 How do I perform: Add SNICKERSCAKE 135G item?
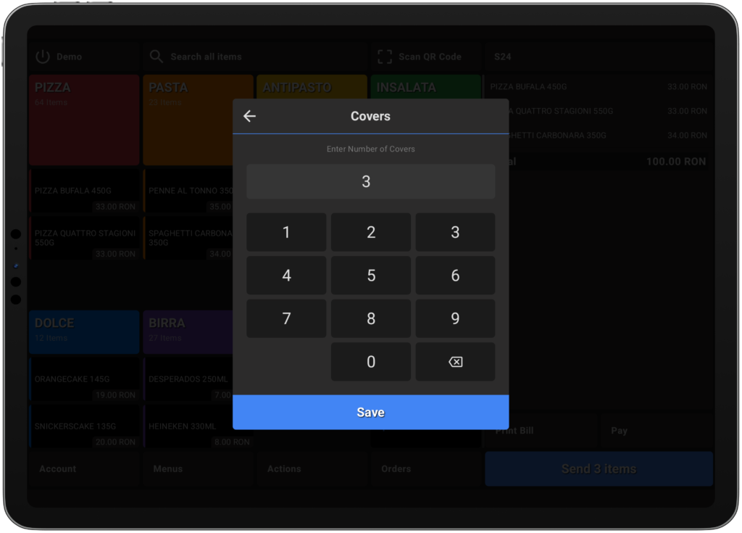84,426
